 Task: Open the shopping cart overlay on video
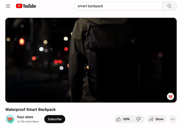click(x=170, y=96)
